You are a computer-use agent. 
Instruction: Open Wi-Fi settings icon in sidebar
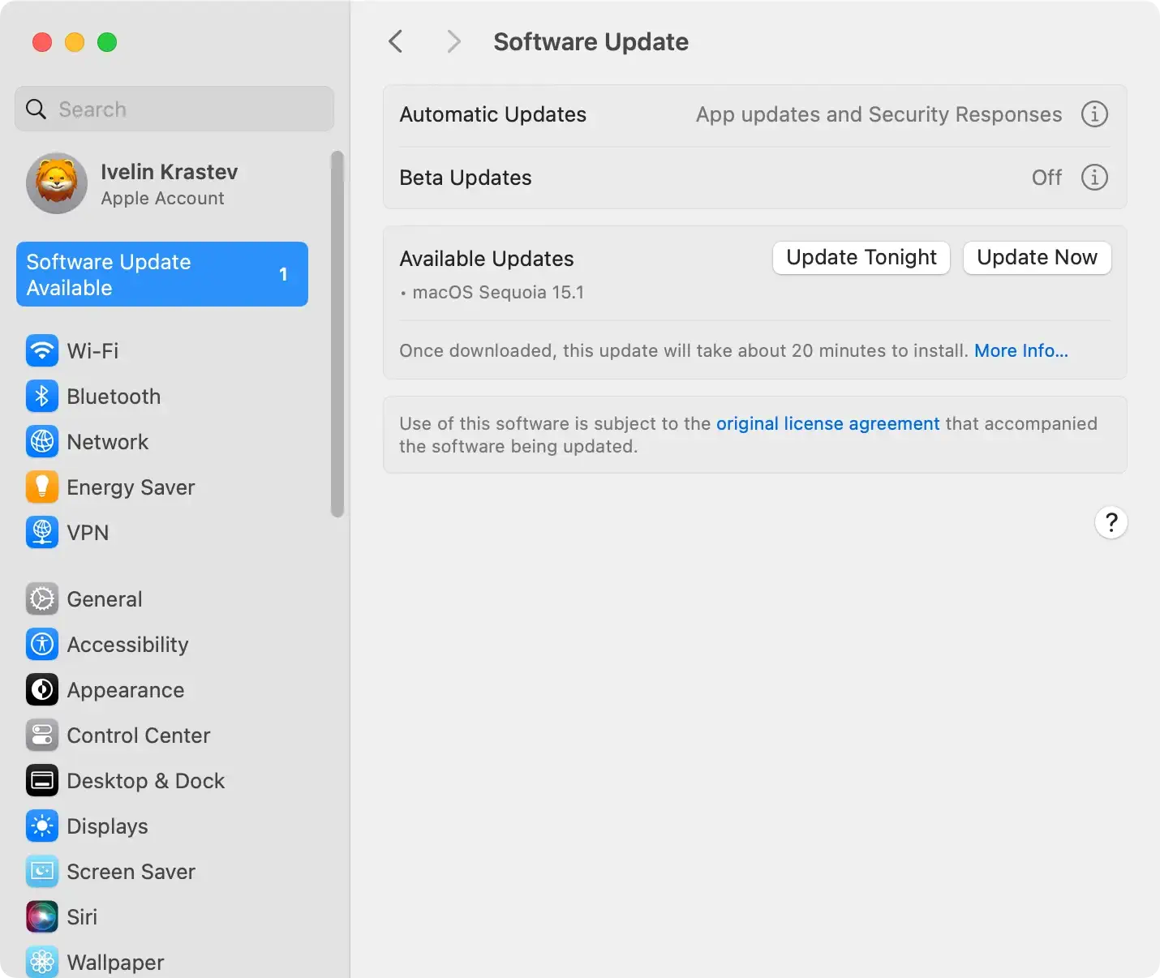[x=42, y=351]
